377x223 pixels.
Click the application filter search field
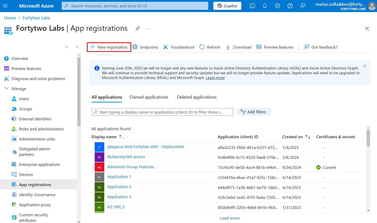pyautogui.click(x=162, y=112)
